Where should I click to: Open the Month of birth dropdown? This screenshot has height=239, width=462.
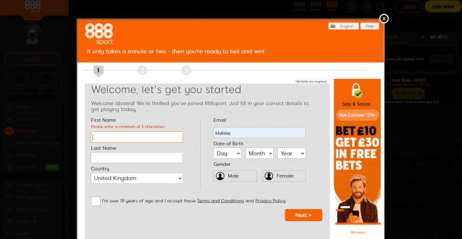(259, 153)
